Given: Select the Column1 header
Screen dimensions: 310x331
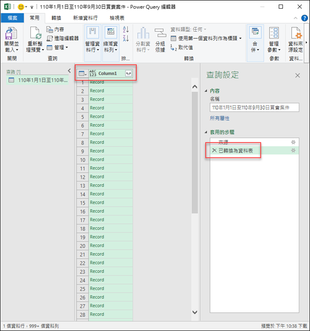Looking at the screenshot, I should coord(107,74).
